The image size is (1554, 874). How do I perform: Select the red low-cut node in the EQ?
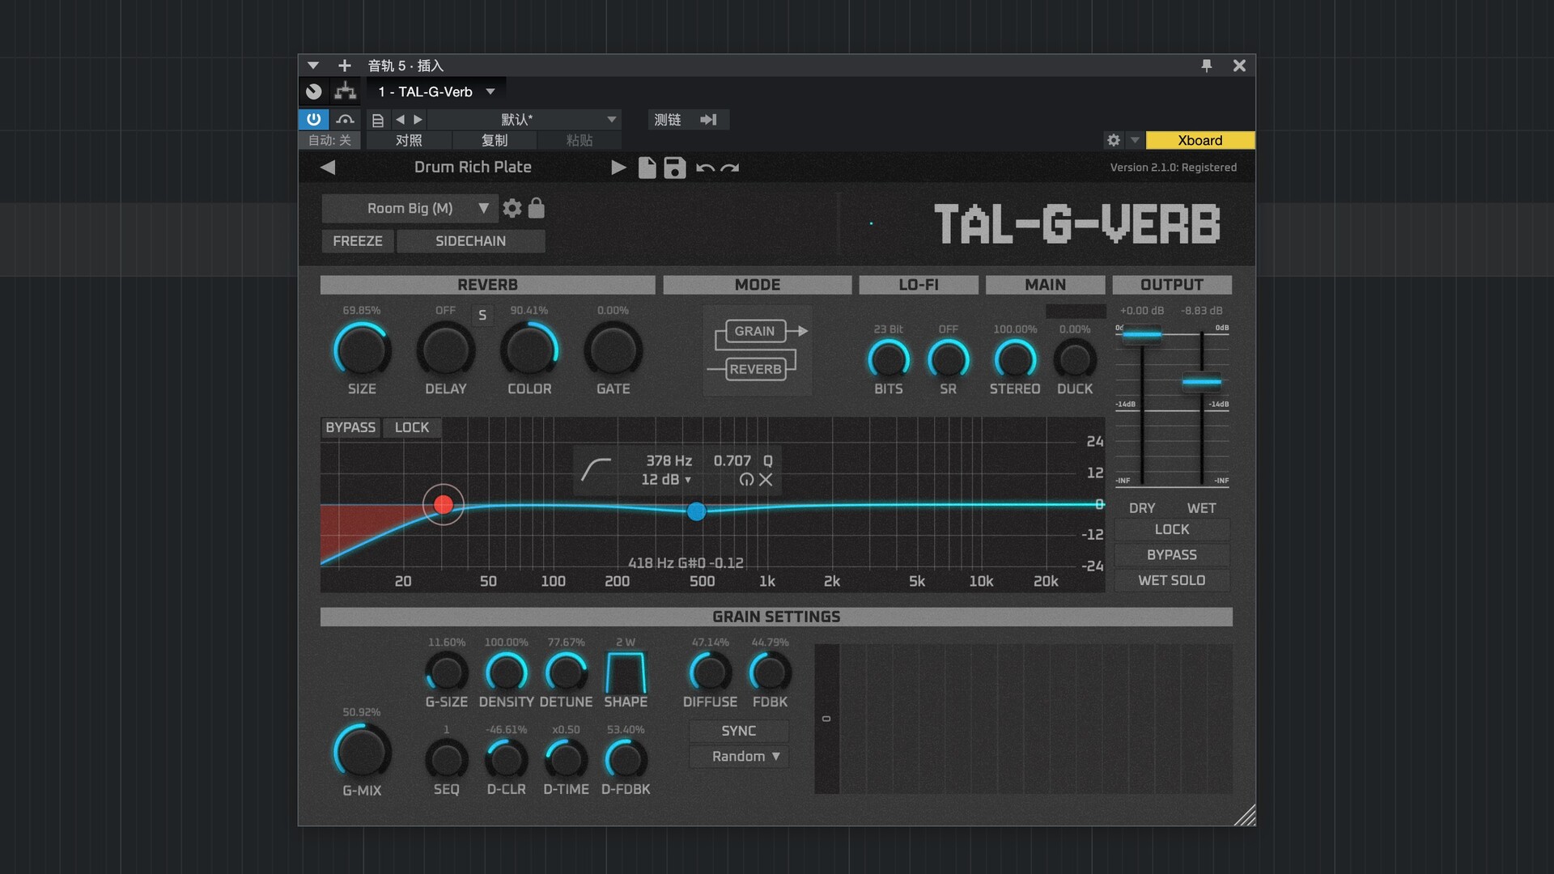[443, 504]
